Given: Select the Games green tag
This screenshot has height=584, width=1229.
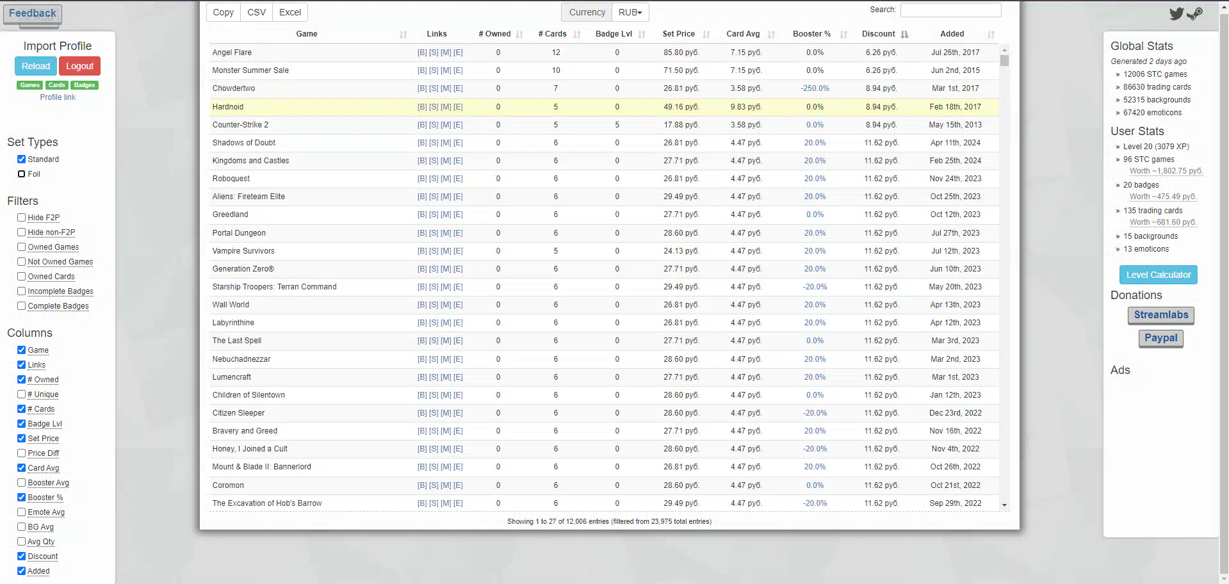Looking at the screenshot, I should click(29, 85).
